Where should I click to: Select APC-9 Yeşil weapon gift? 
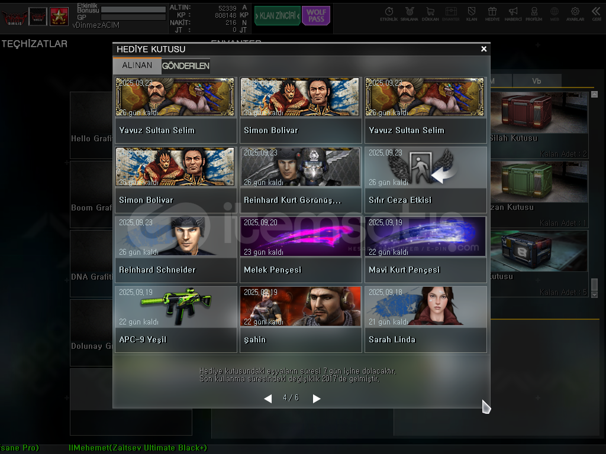(176, 320)
